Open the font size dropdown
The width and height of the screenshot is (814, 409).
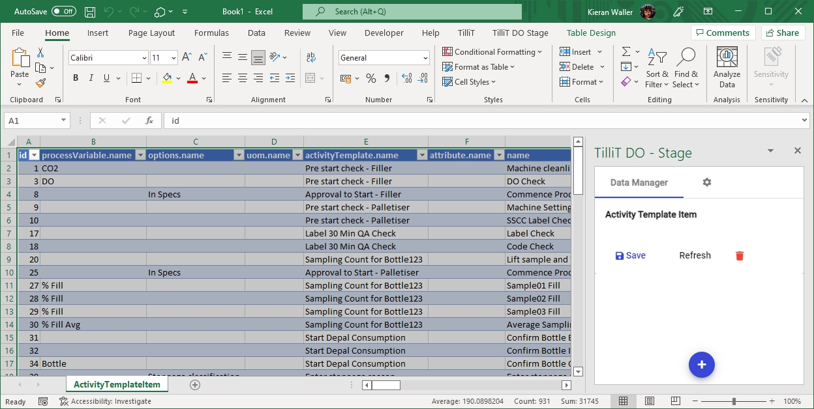tap(173, 58)
